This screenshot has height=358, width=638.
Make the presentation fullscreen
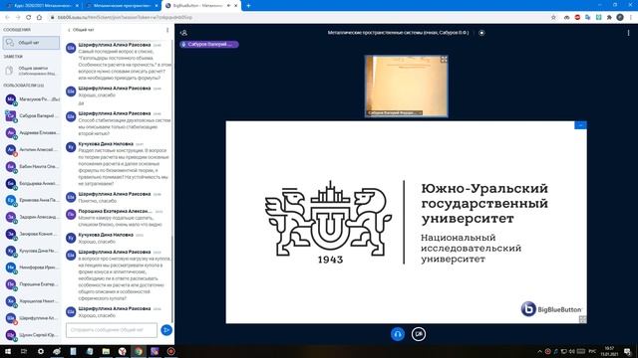pyautogui.click(x=582, y=319)
